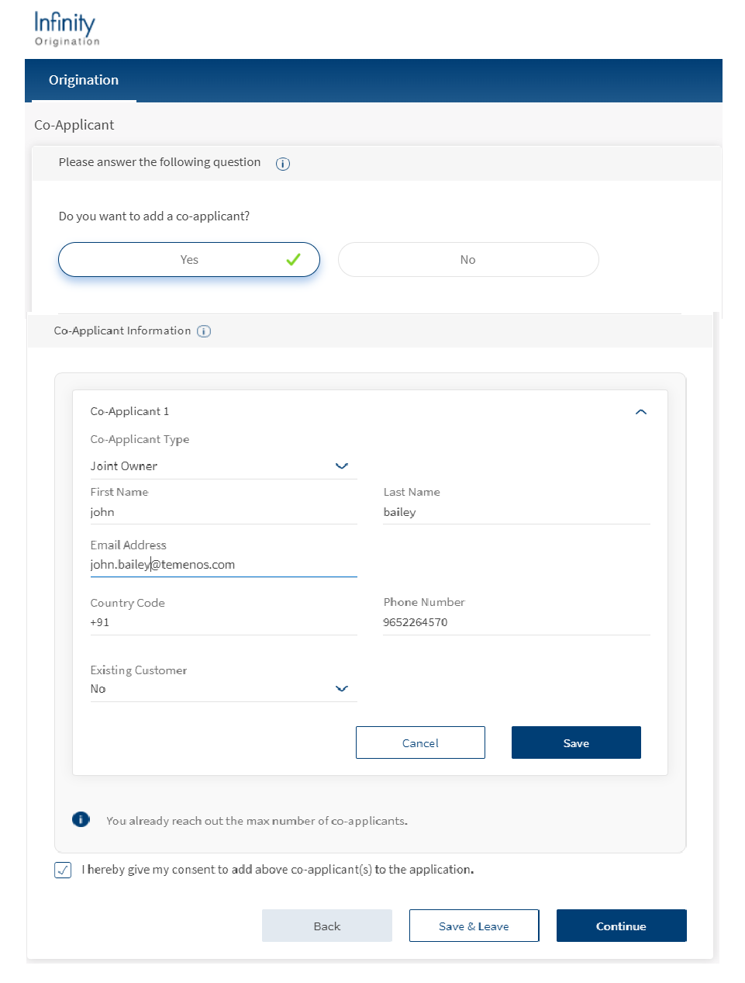Select Yes to add a co-applicant
The image size is (745, 983).
point(189,260)
